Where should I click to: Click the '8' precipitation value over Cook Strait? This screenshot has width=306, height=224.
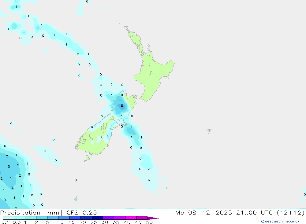[122, 106]
